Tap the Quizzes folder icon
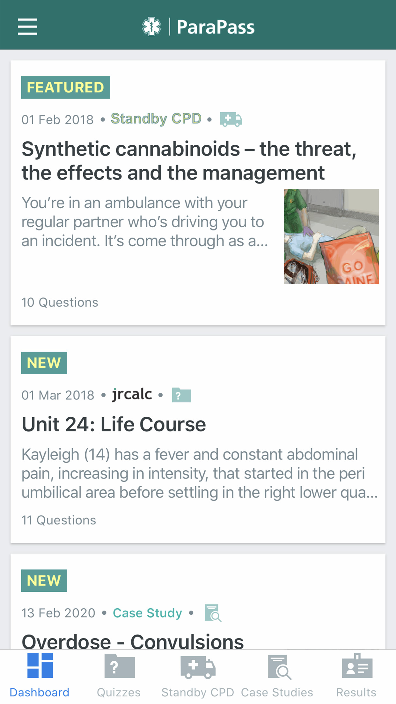 (120, 666)
